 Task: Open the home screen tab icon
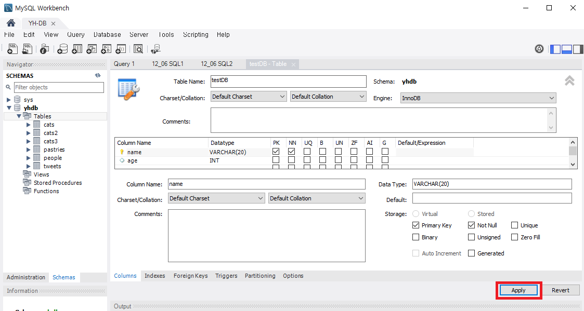[x=11, y=23]
